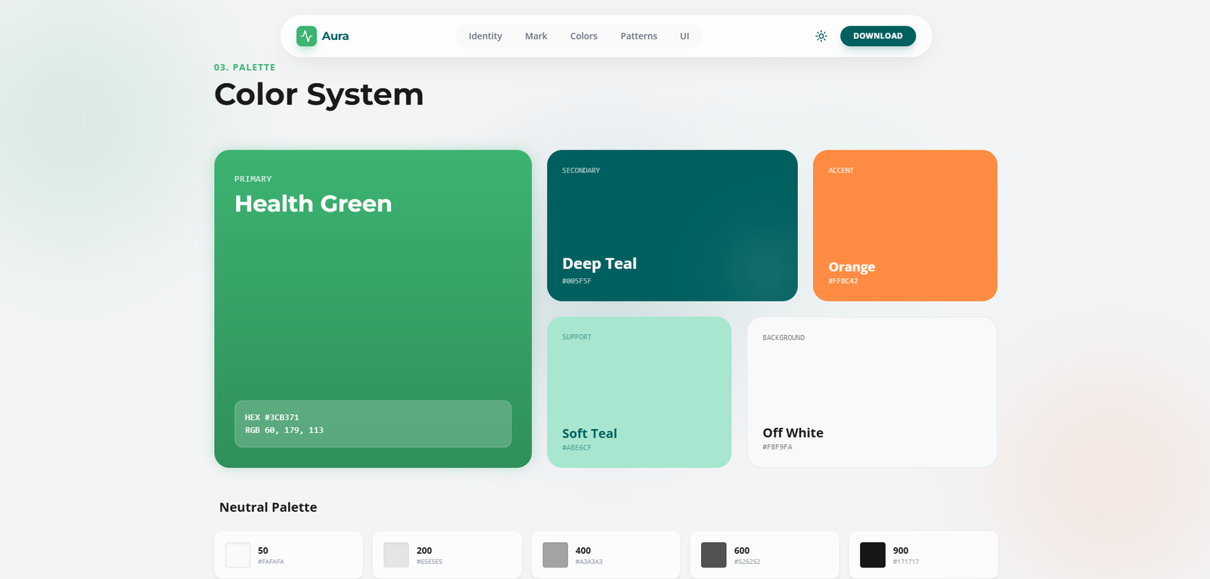The height and width of the screenshot is (579, 1210).
Task: Switch to the UI nav item
Action: tap(684, 36)
